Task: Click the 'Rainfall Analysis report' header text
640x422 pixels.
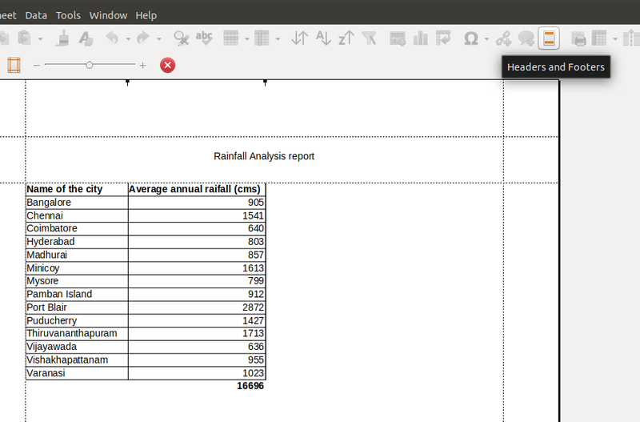Action: [264, 156]
